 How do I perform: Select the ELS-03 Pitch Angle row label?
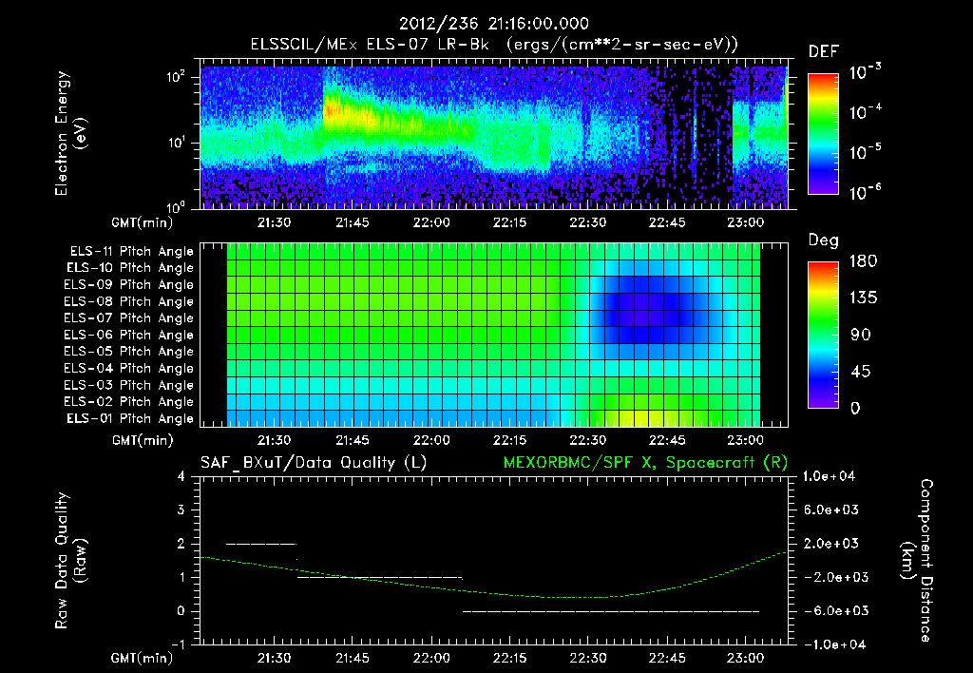tap(128, 386)
